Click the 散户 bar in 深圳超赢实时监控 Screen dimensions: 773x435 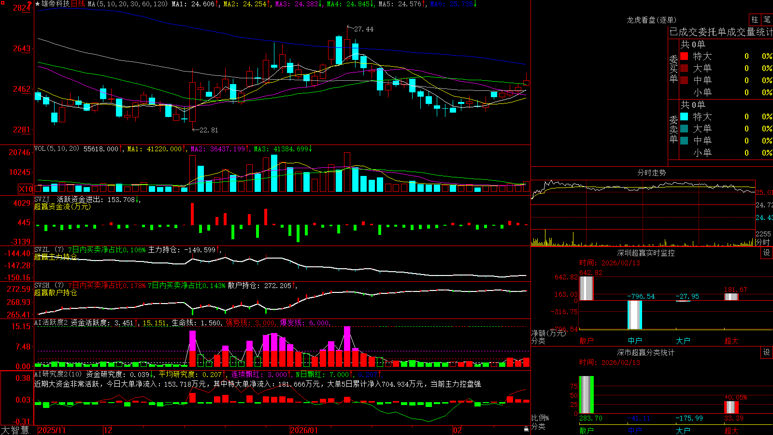(586, 288)
